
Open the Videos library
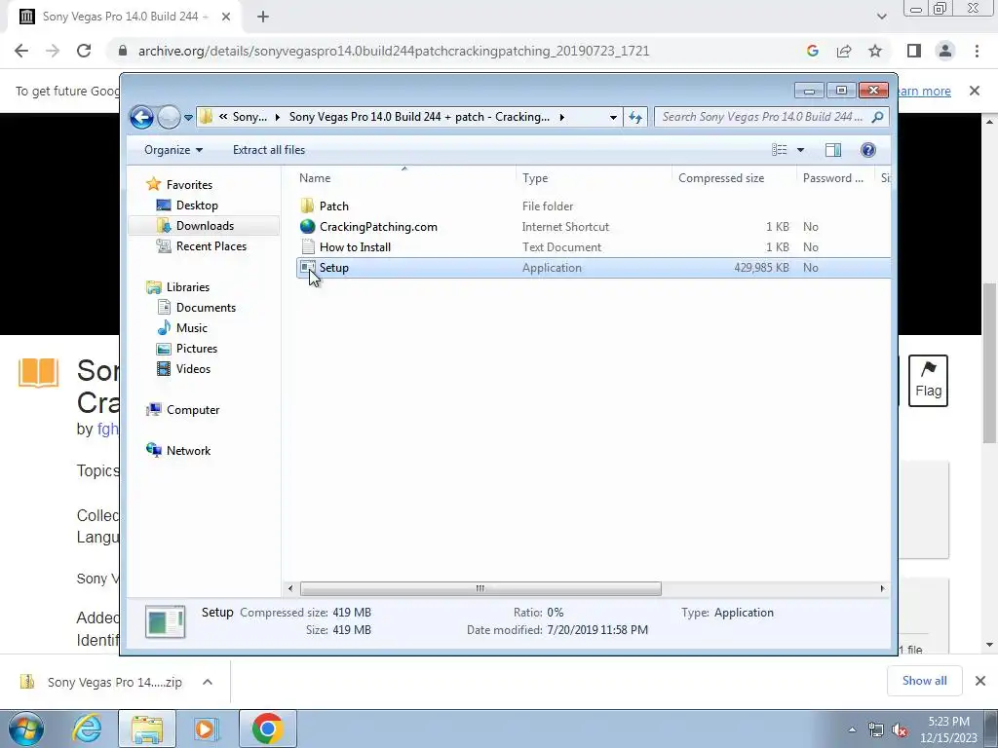click(x=193, y=369)
